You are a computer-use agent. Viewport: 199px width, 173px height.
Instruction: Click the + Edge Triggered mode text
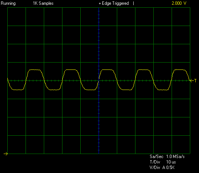[114, 3]
